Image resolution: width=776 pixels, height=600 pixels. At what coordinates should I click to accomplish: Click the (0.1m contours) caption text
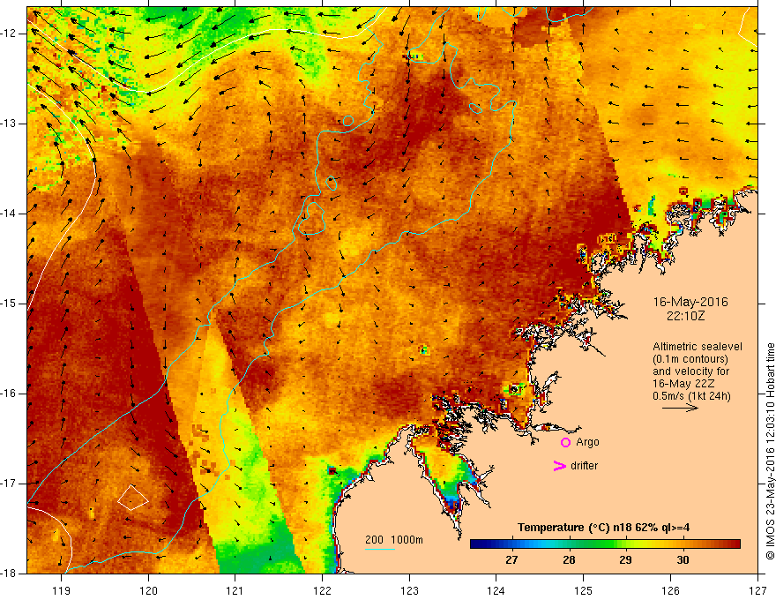(x=690, y=359)
